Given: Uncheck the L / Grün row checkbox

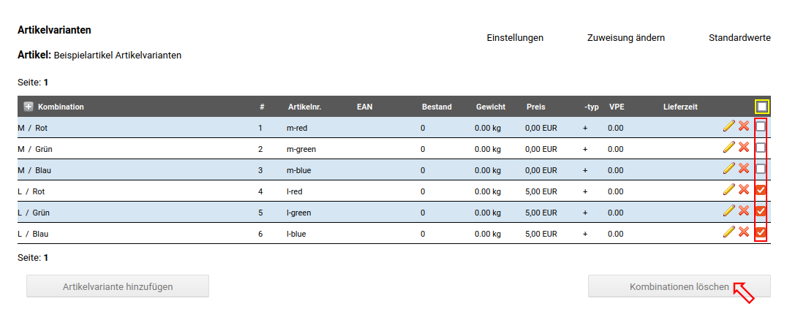Looking at the screenshot, I should point(761,212).
